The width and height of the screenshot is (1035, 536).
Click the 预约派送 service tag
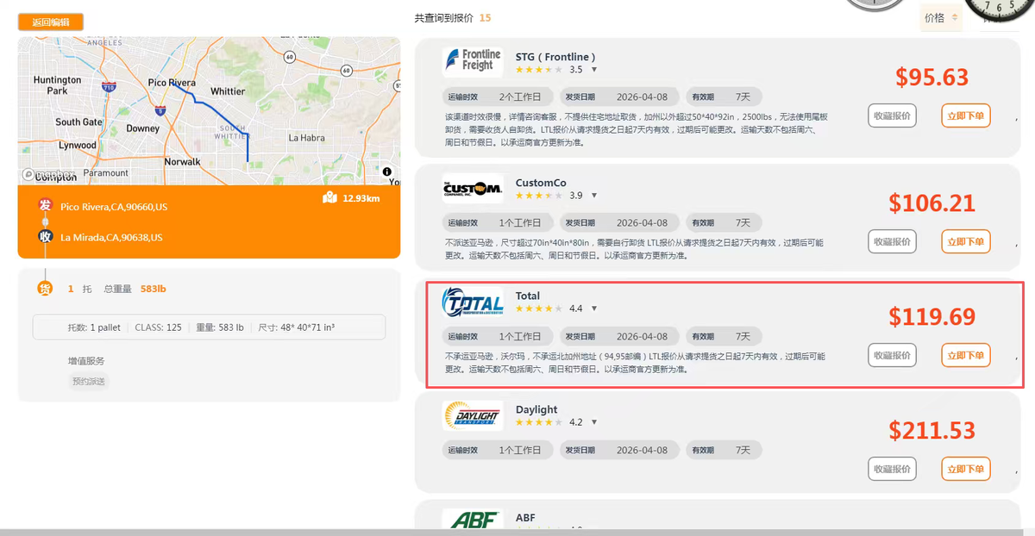89,381
